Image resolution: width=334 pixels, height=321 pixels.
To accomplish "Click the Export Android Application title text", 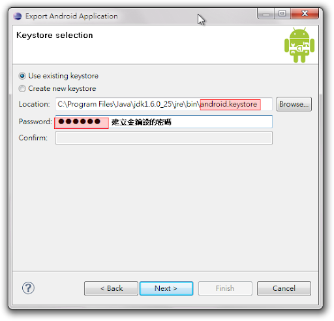I will click(71, 16).
